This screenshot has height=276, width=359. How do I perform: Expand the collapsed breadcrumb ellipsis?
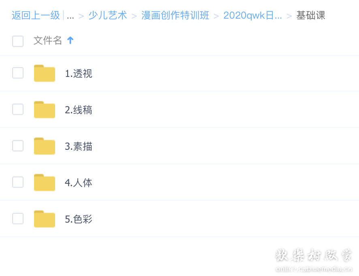70,15
